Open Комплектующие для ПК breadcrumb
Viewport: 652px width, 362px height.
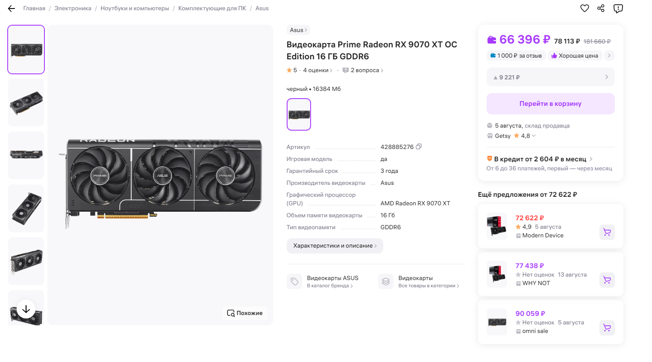click(x=212, y=9)
